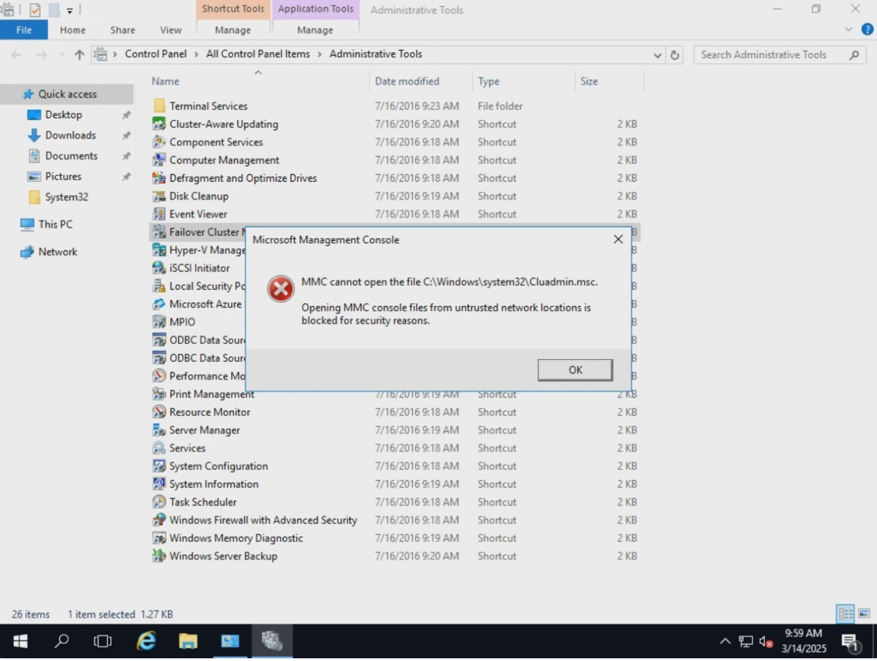
Task: Select the Resource Monitor icon
Action: [159, 412]
